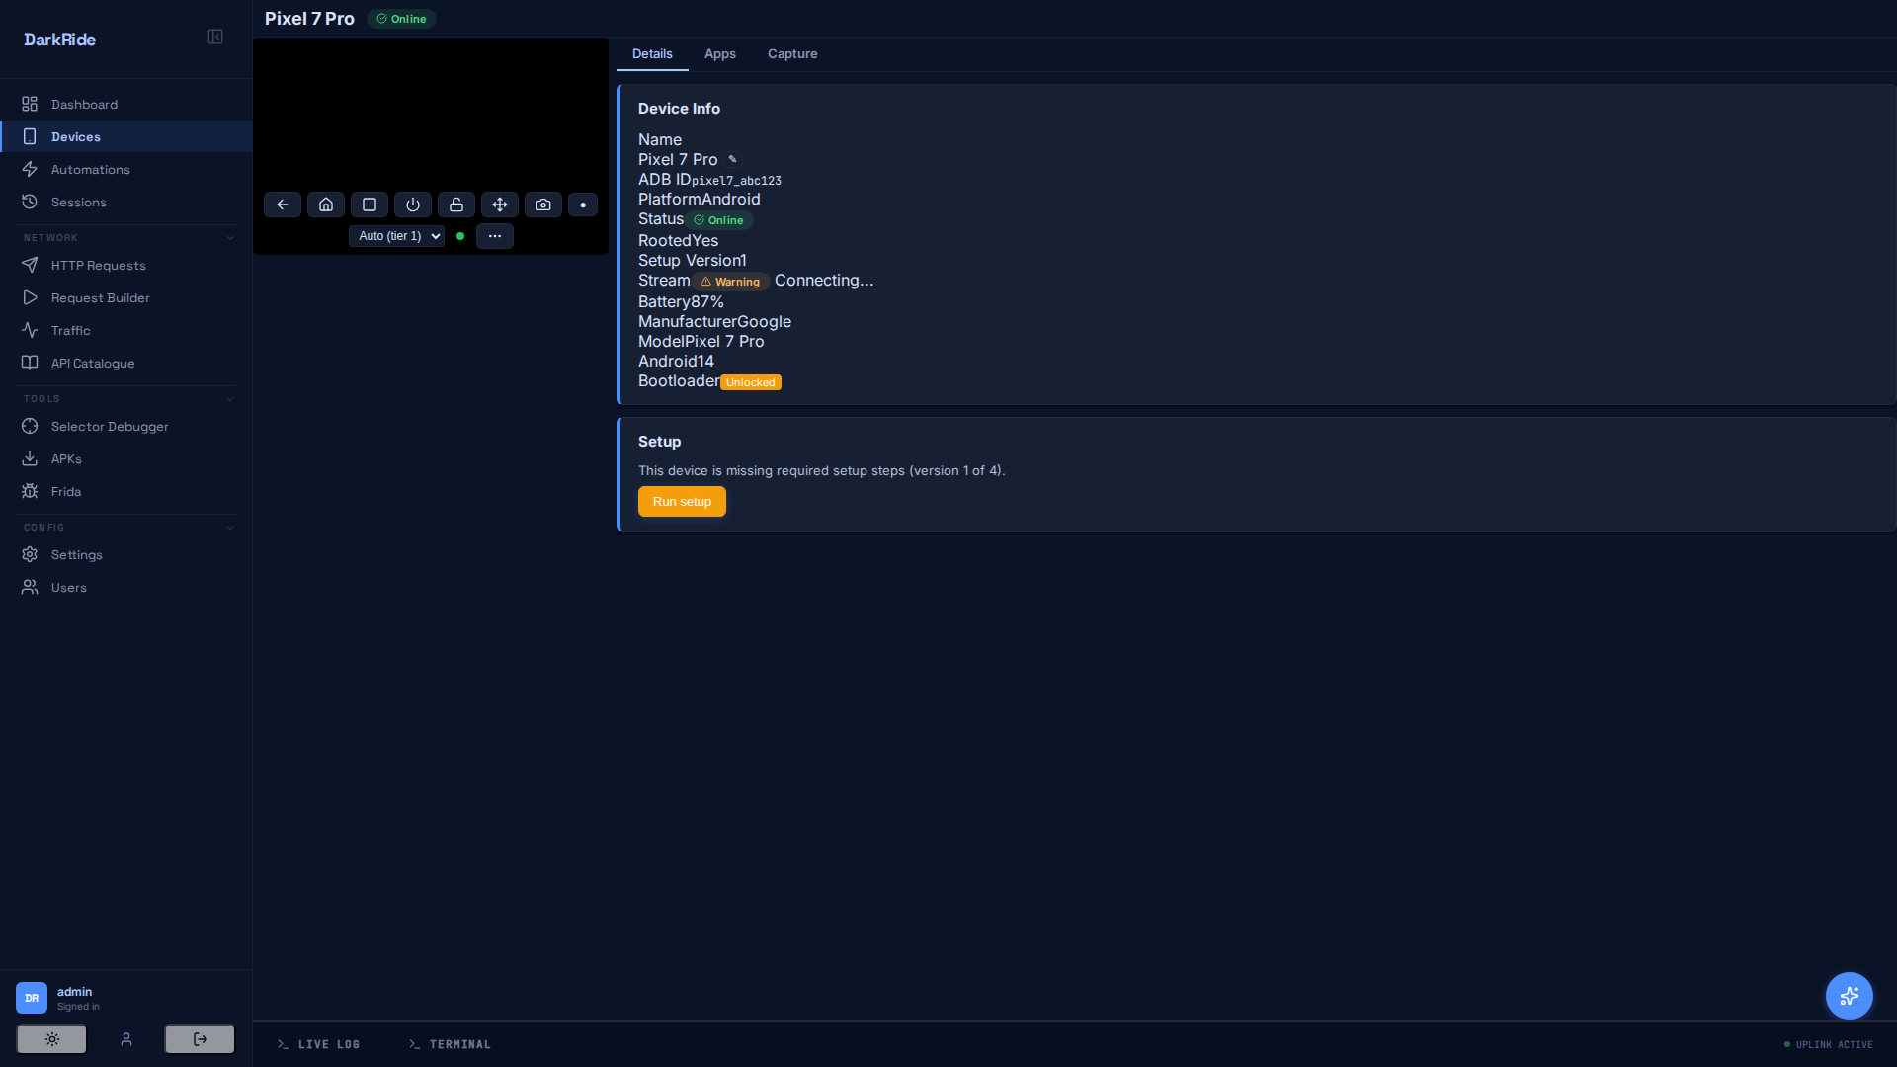
Task: Open the Auto (tier 1) quality dropdown
Action: coord(396,236)
